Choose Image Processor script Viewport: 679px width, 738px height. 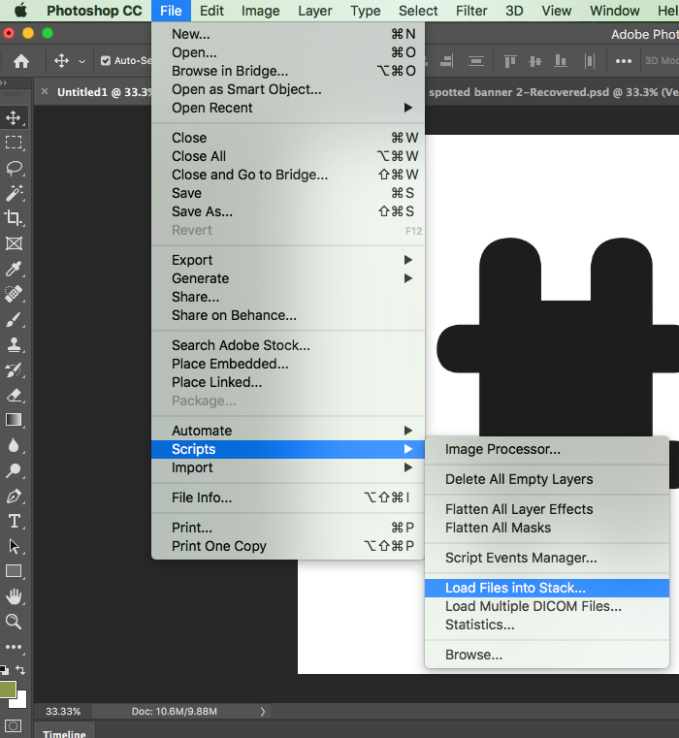(547, 449)
